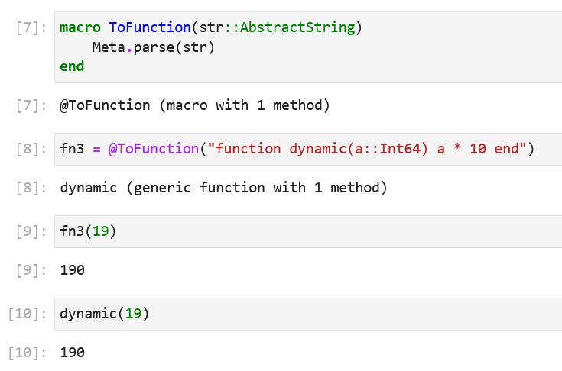Viewport: 562px width, 371px height.
Task: Click the 'dynamic (generic function with 1 method)' output
Action: point(223,188)
